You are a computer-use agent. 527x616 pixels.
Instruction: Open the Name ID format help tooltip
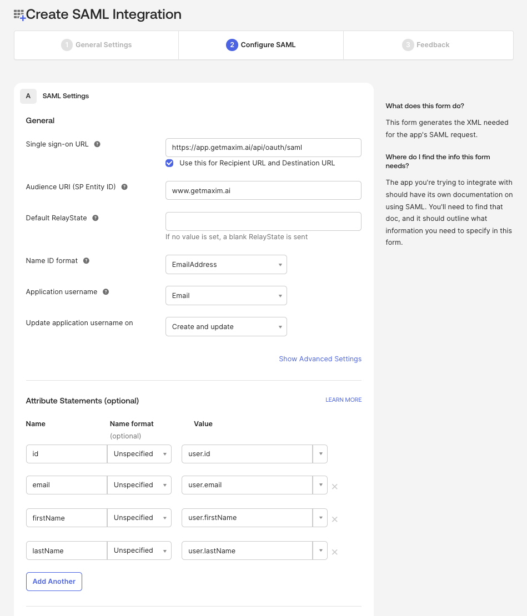(85, 260)
